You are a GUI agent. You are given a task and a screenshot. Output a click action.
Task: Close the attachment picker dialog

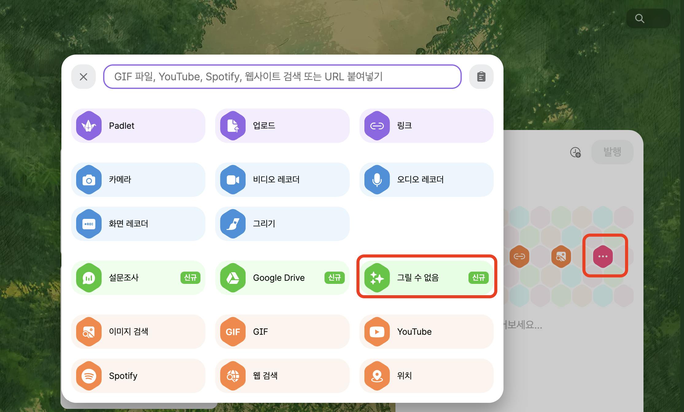click(x=84, y=77)
